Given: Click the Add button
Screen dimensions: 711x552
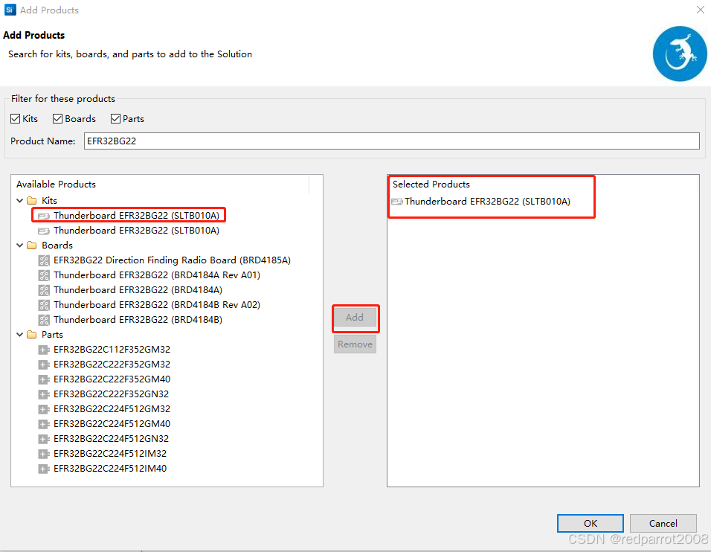Looking at the screenshot, I should (355, 318).
